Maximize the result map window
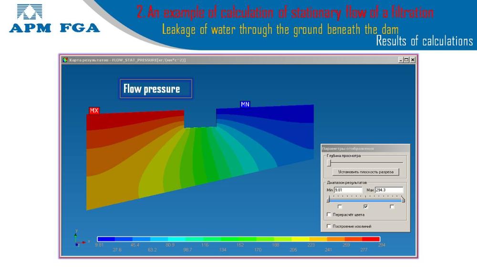477x268 pixels. pos(406,60)
